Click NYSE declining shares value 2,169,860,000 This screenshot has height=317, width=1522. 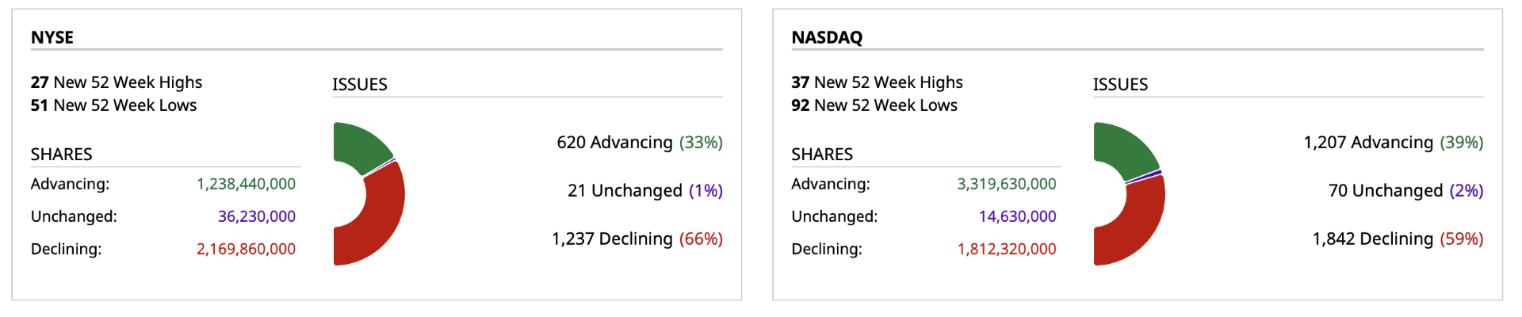tap(246, 249)
